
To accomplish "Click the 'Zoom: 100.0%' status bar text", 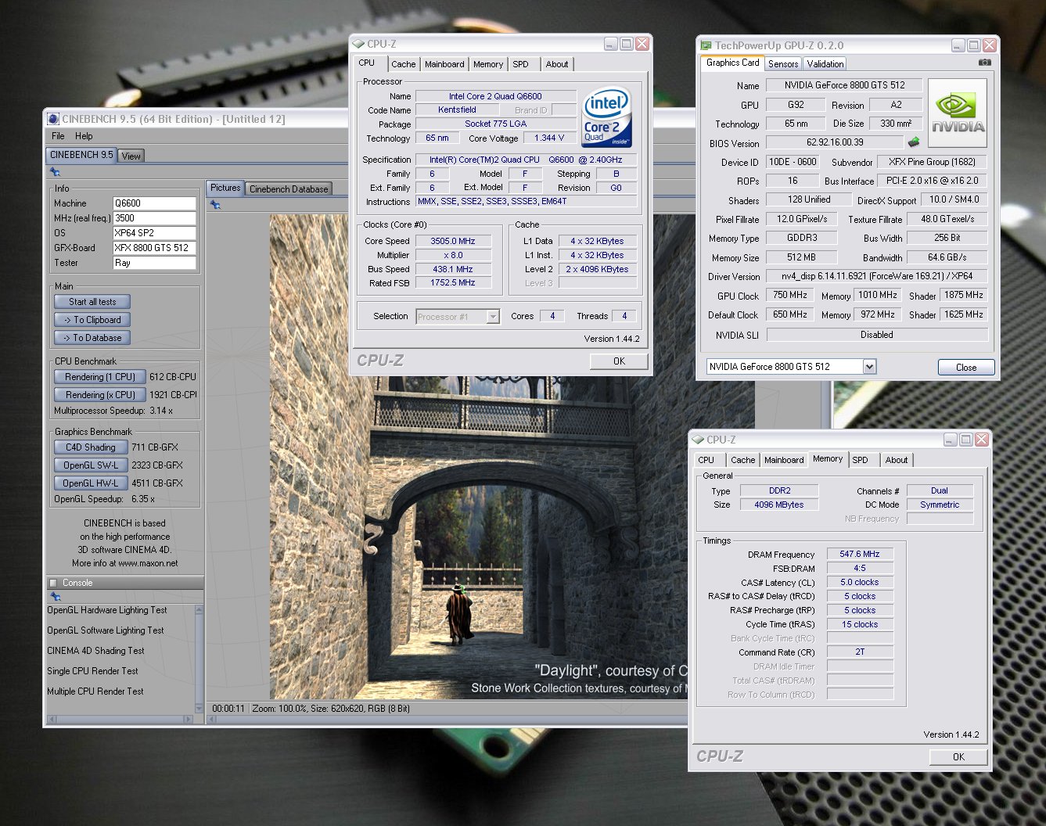I will [x=279, y=709].
